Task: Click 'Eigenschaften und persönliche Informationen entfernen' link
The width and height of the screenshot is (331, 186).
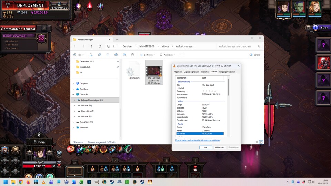Action: (198, 140)
